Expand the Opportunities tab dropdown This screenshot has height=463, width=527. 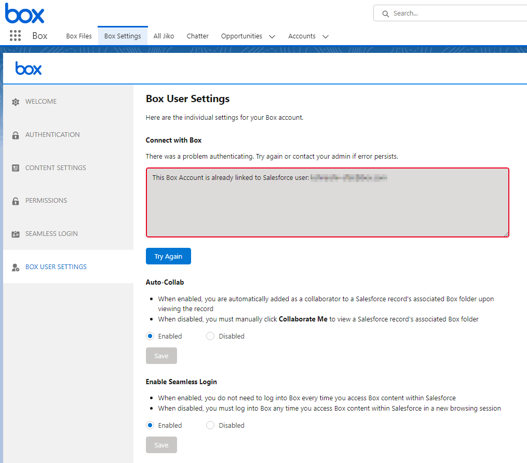[x=272, y=36]
